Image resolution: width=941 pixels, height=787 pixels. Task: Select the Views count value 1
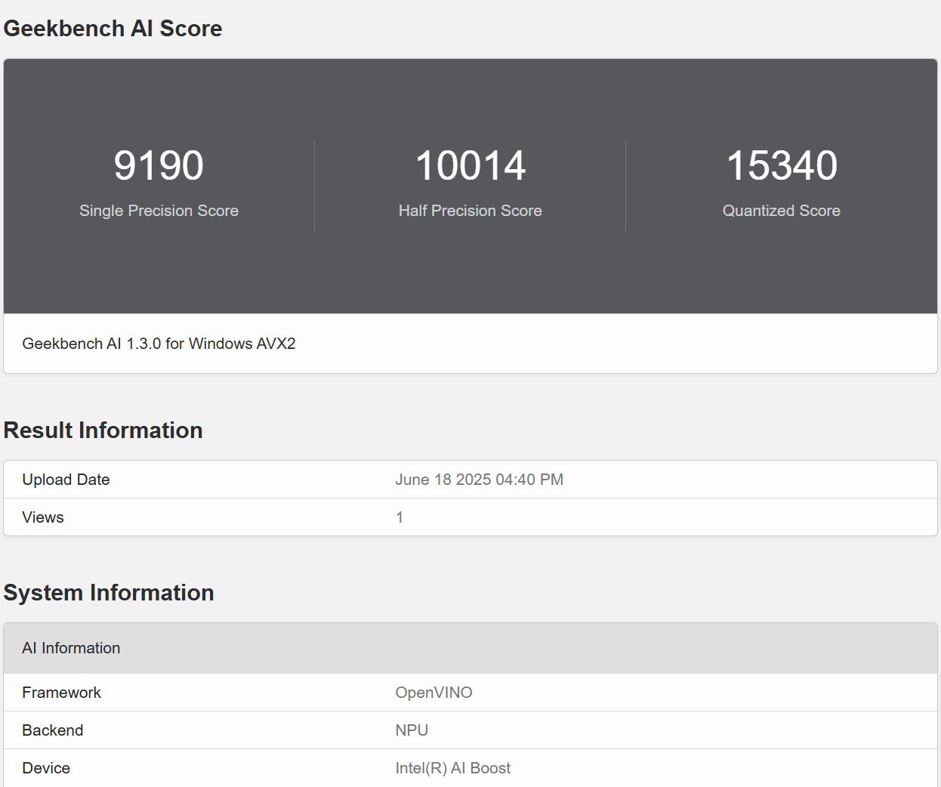[x=400, y=517]
